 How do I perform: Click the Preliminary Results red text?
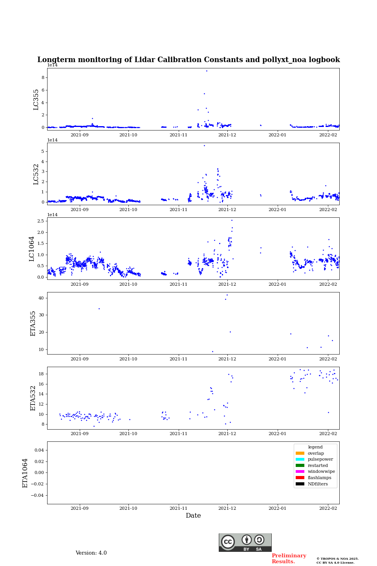[289, 559]
